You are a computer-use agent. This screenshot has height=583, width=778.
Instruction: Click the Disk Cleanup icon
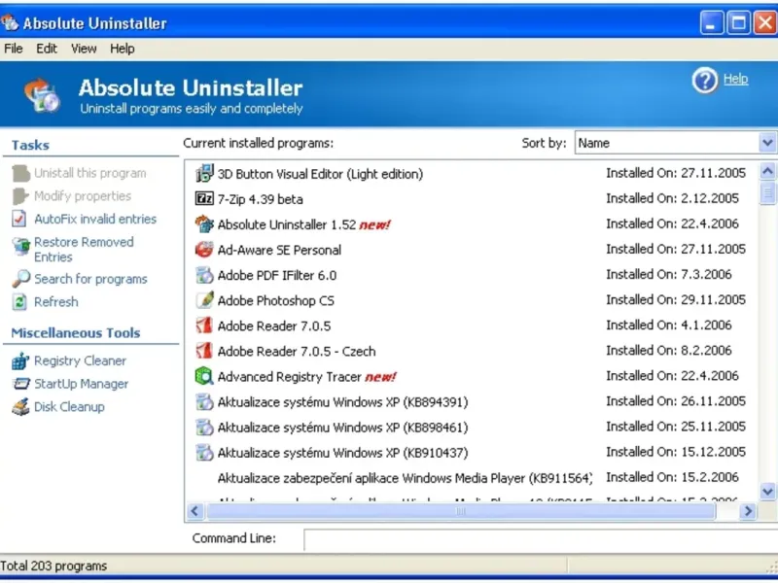[x=20, y=406]
